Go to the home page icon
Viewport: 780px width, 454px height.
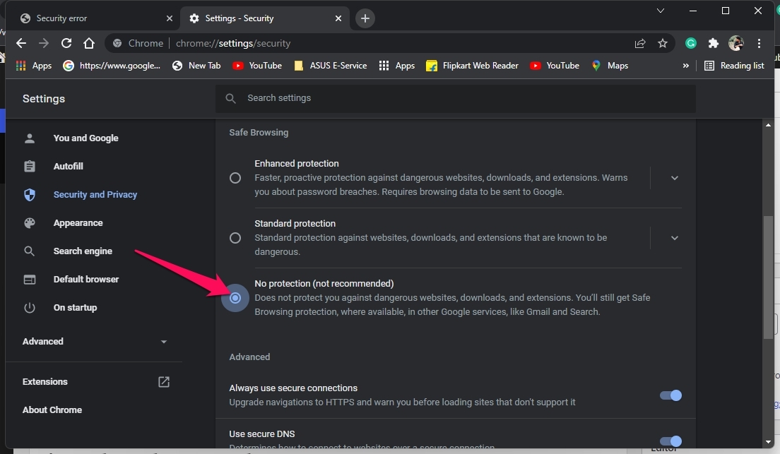tap(89, 43)
